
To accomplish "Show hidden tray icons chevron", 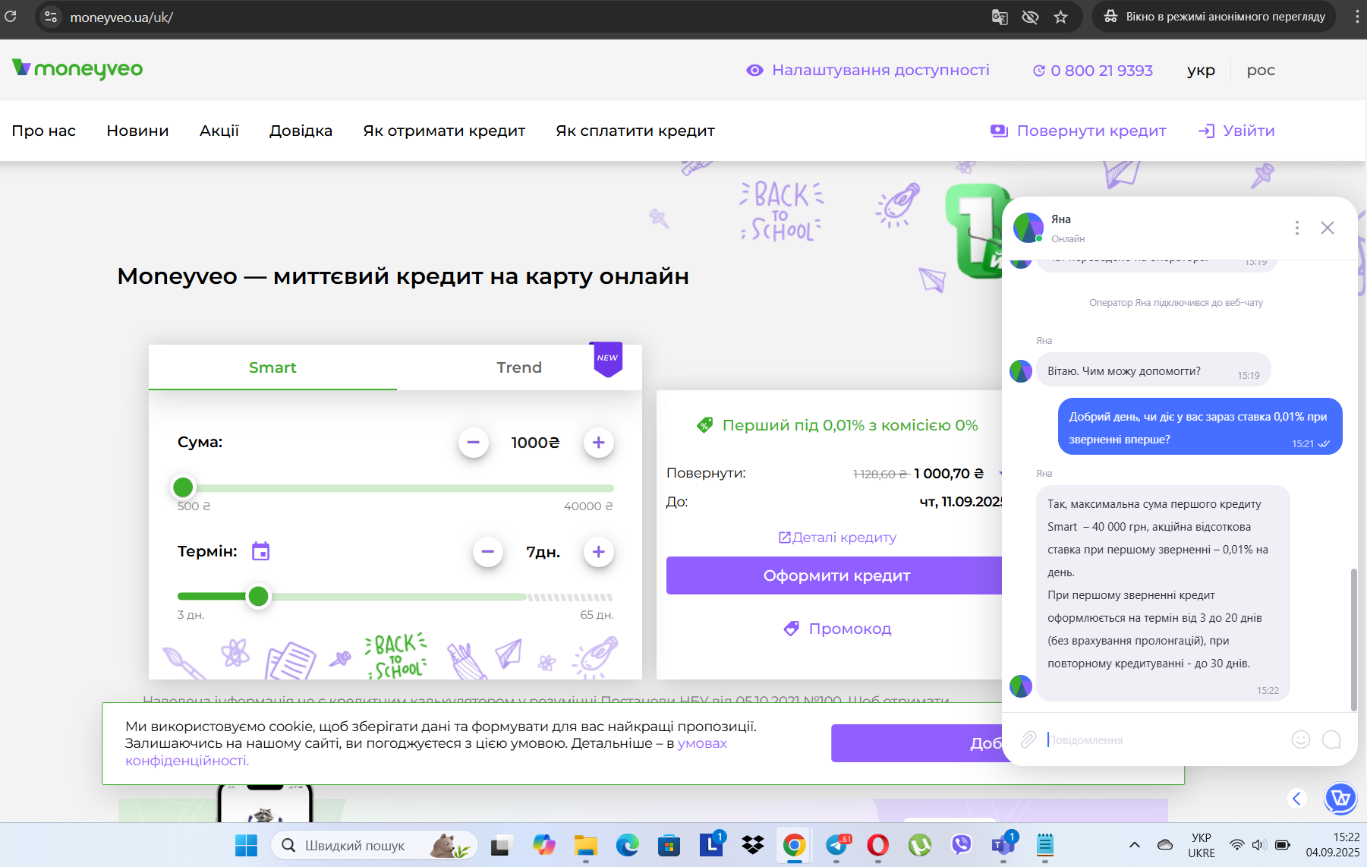I will [1135, 845].
